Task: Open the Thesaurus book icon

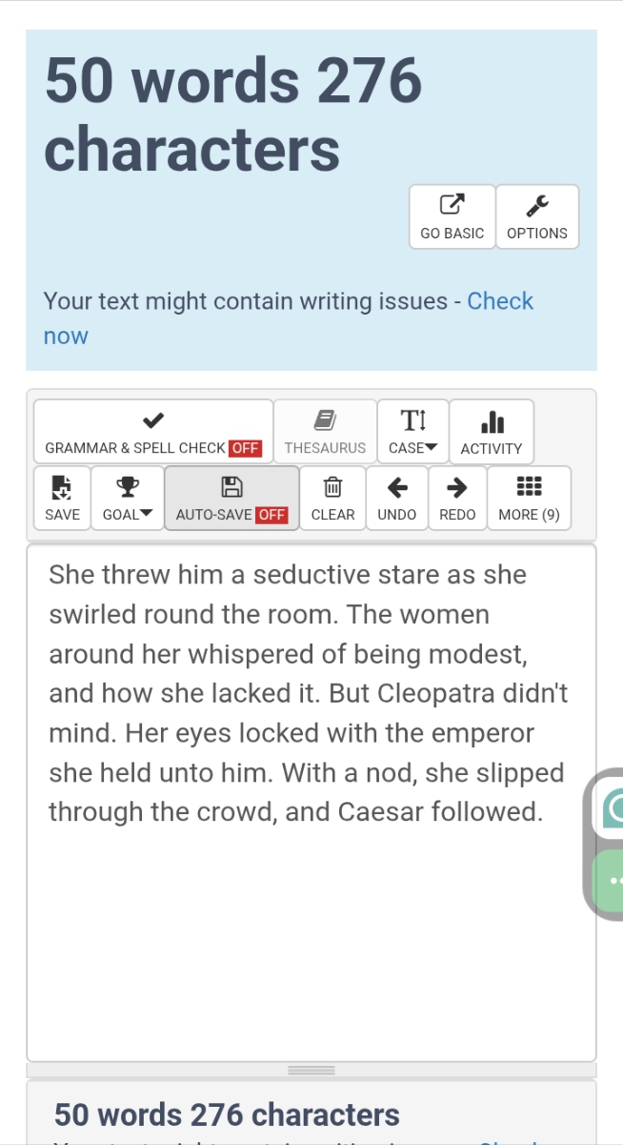Action: (x=325, y=420)
